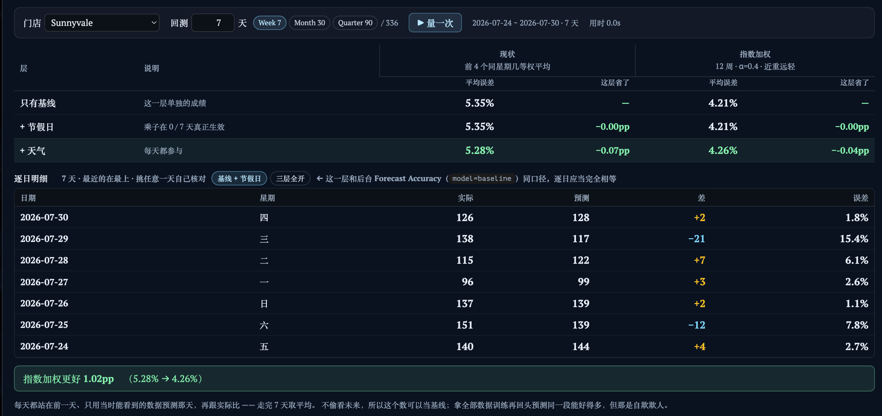This screenshot has width=882, height=416.
Task: Click the 5.28% error value in 天气 row
Action: tap(479, 151)
